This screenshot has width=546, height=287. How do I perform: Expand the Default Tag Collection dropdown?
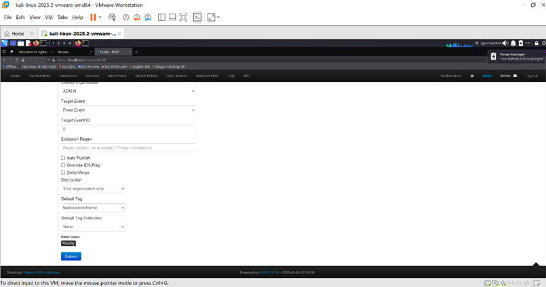tap(93, 227)
